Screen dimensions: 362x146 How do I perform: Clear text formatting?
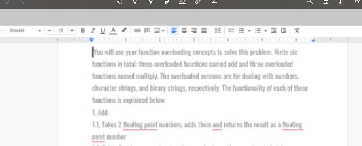tap(297, 30)
